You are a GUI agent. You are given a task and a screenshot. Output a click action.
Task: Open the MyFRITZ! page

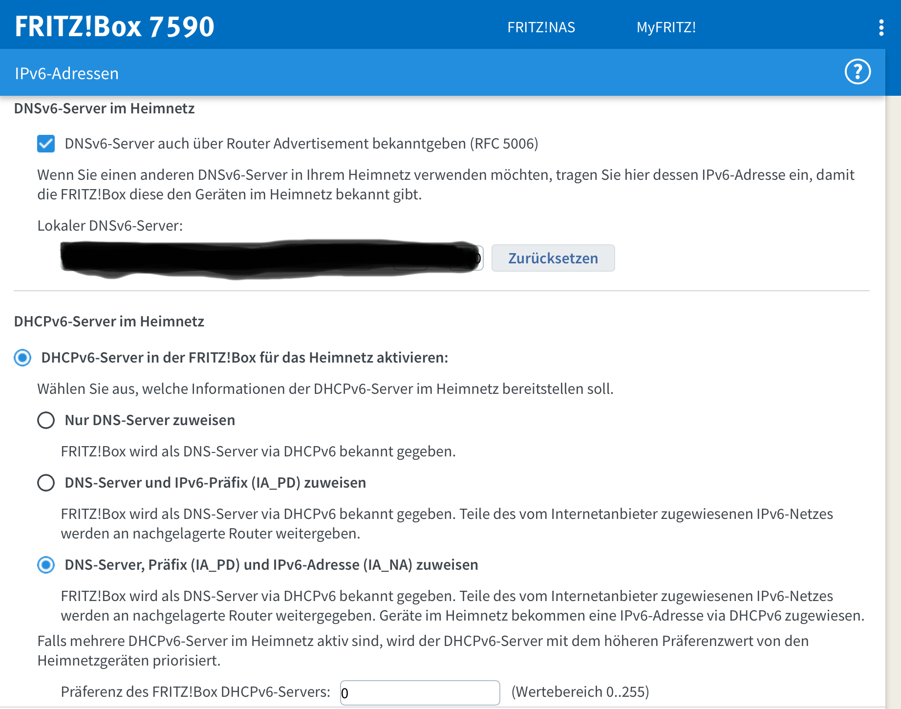tap(666, 27)
